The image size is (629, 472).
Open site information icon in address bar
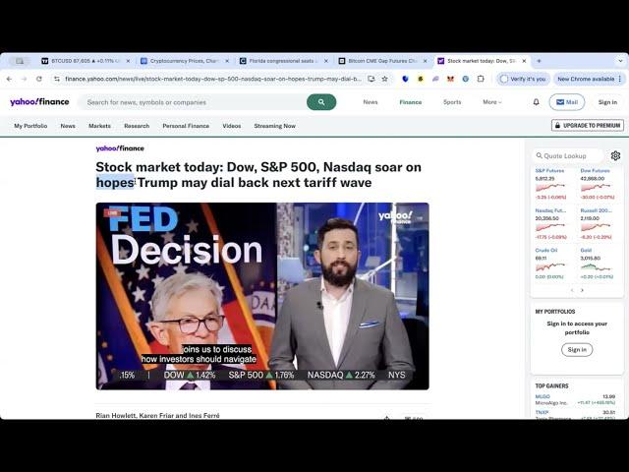point(57,79)
